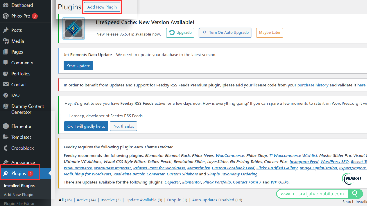
Task: Click the Start Update button
Action: [x=78, y=66]
